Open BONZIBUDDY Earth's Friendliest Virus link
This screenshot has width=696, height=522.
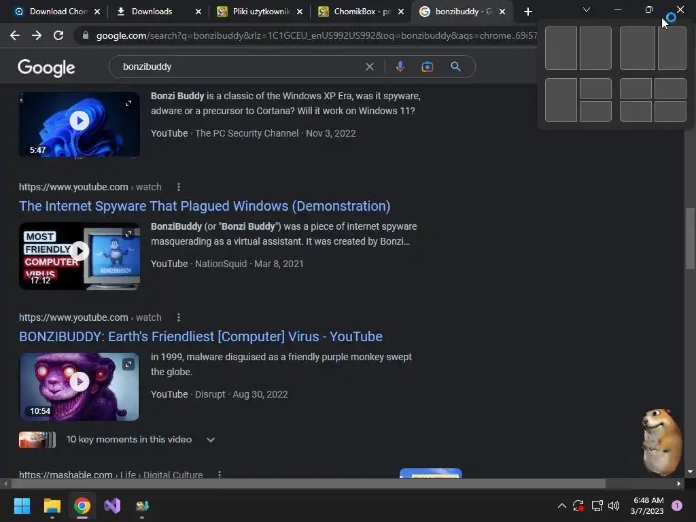[x=201, y=336]
